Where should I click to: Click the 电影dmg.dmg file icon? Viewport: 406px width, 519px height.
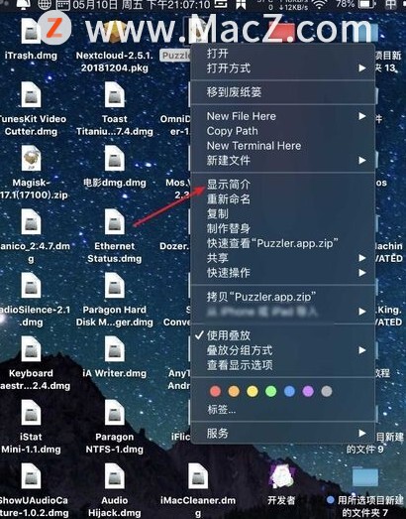(x=114, y=158)
